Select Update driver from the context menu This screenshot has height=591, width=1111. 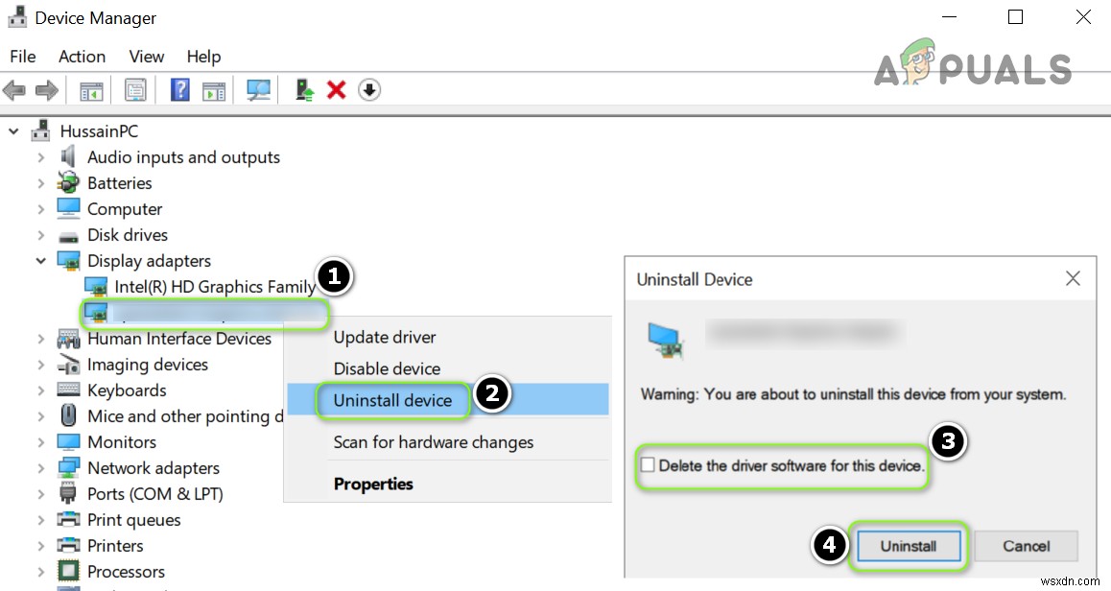pos(385,337)
